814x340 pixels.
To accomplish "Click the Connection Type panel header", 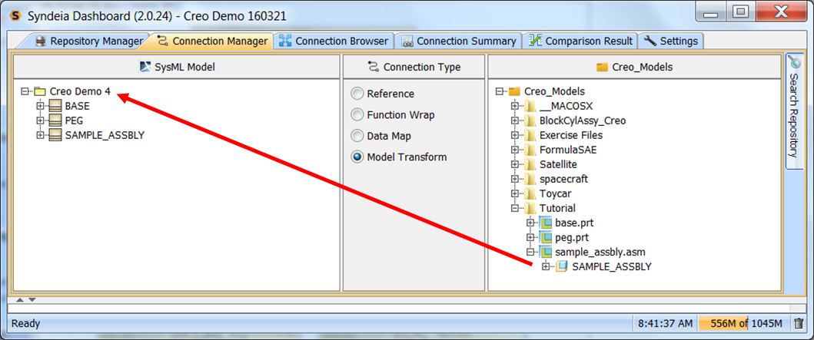I will click(414, 67).
